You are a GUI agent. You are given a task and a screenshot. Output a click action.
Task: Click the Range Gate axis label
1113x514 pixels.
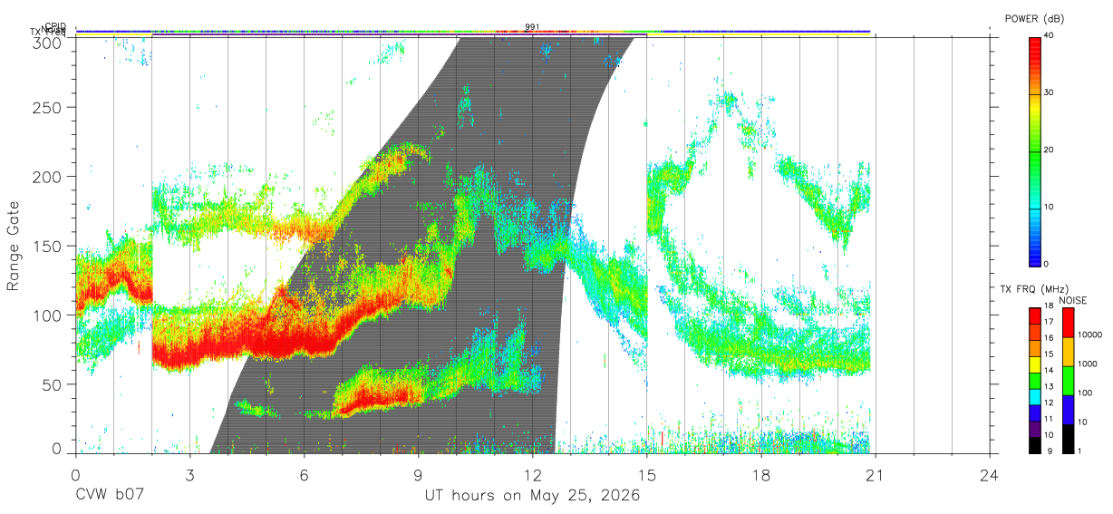[x=14, y=247]
